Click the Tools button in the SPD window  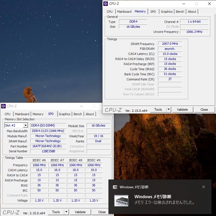[x=56, y=212]
